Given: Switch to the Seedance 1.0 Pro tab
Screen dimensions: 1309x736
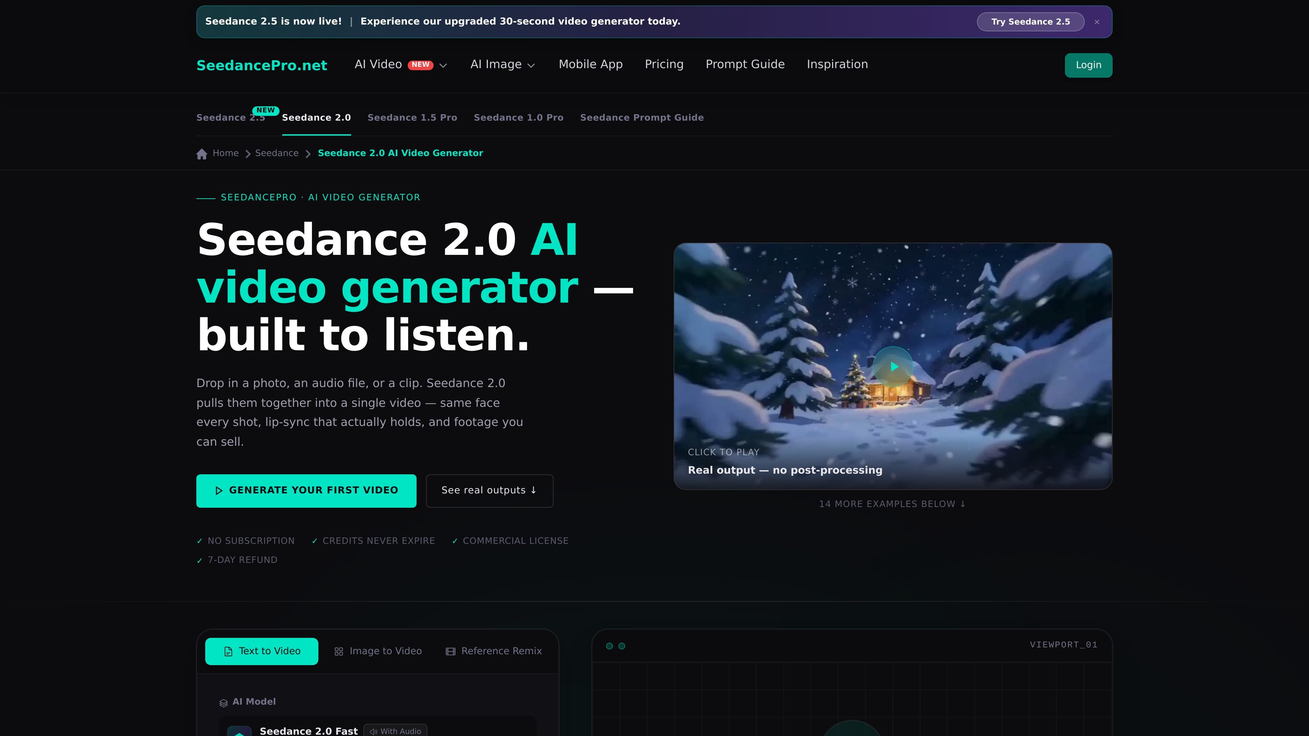Looking at the screenshot, I should [518, 118].
